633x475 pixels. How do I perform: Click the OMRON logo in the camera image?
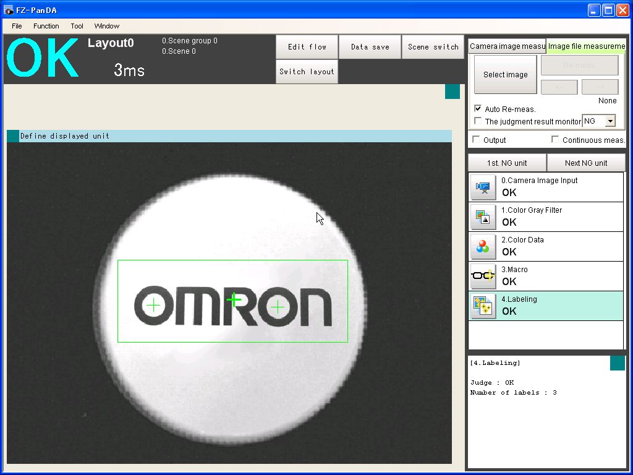pos(233,306)
